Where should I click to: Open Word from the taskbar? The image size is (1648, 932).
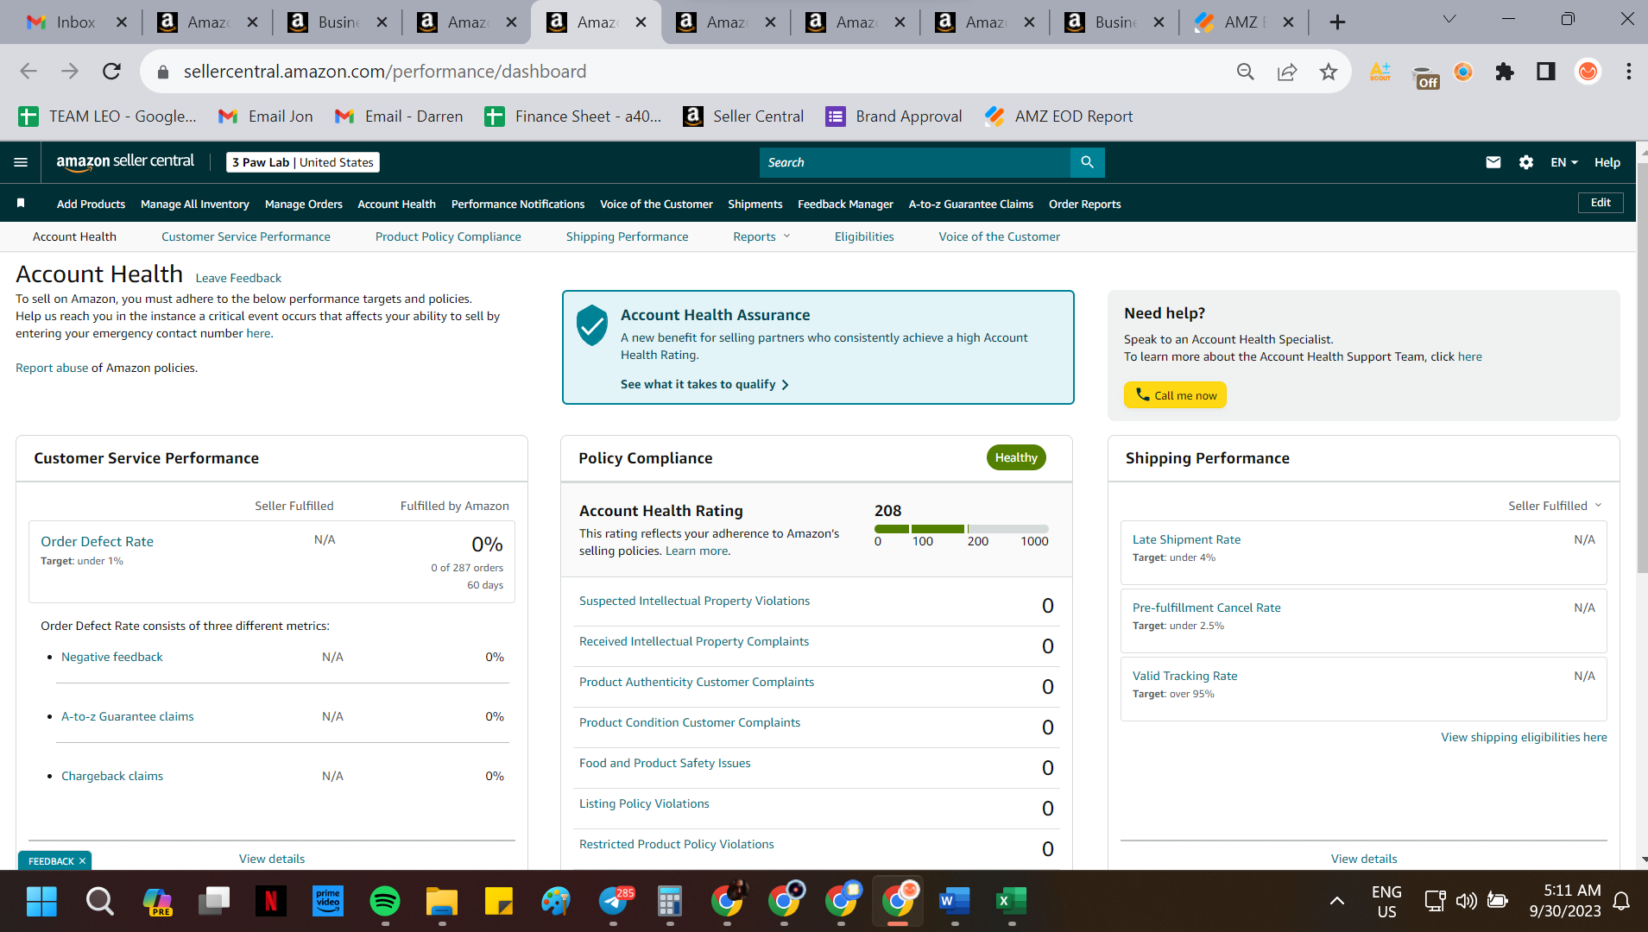[954, 902]
